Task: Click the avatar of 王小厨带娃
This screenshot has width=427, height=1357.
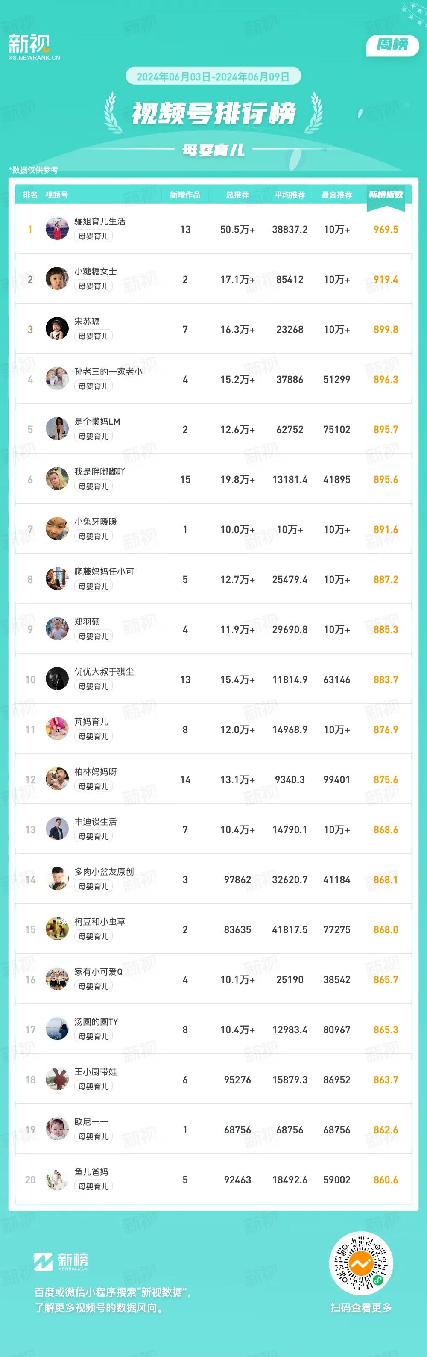Action: (x=57, y=1079)
